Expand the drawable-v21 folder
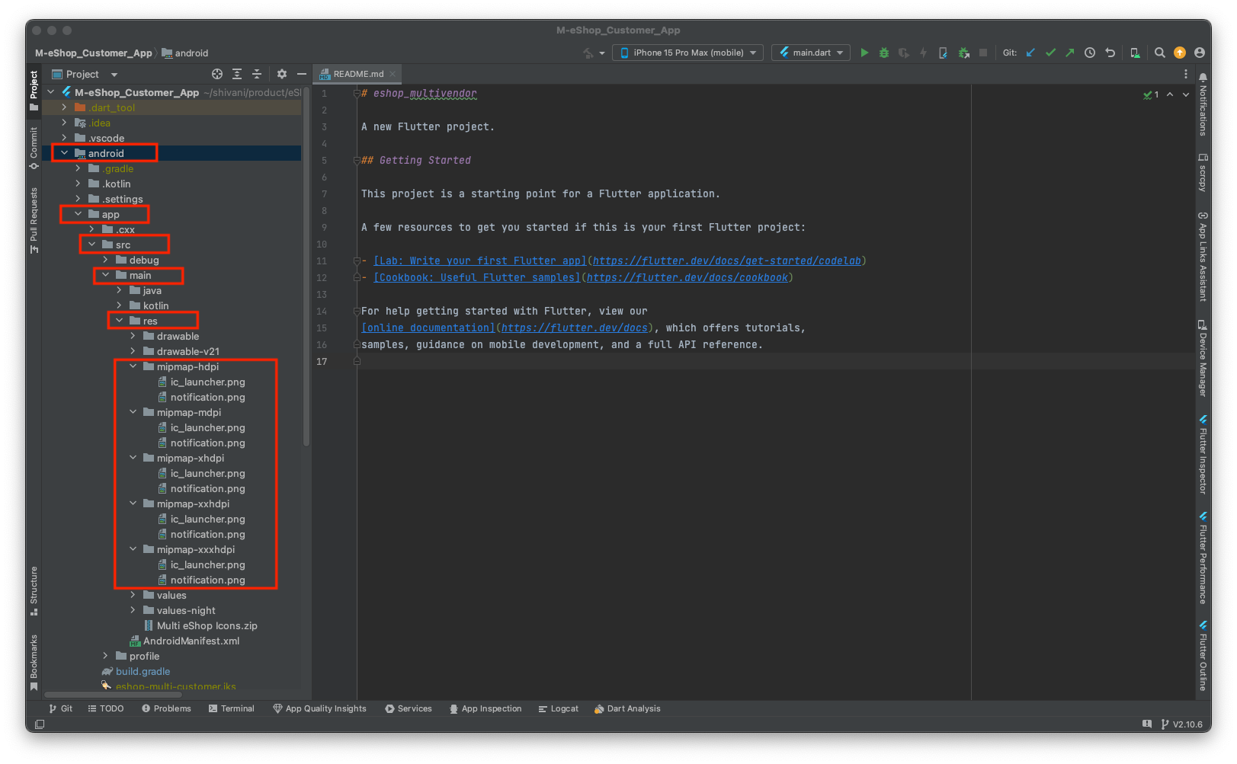The width and height of the screenshot is (1237, 764). (133, 351)
